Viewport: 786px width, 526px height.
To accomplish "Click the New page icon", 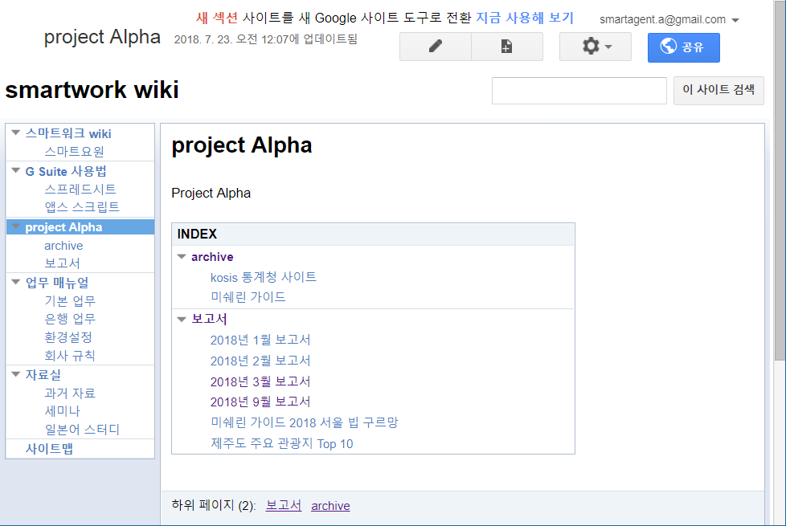I will [507, 46].
